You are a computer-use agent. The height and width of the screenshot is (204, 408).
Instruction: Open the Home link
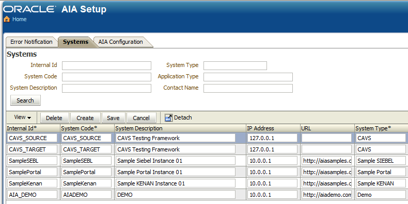(19, 19)
